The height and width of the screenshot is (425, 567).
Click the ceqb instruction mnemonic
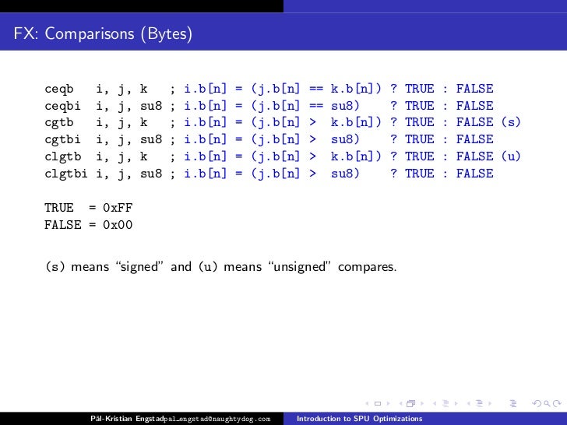point(59,89)
